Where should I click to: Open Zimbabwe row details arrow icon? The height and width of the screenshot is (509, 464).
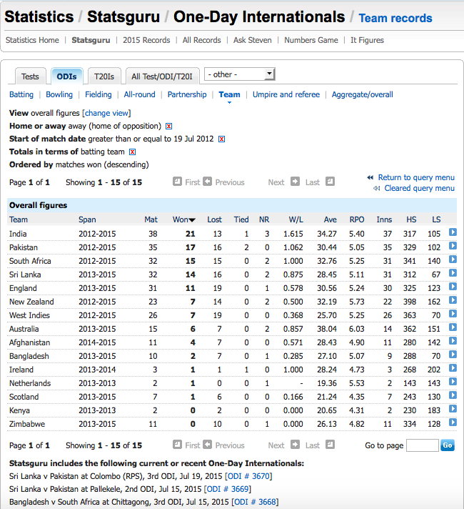tap(453, 422)
